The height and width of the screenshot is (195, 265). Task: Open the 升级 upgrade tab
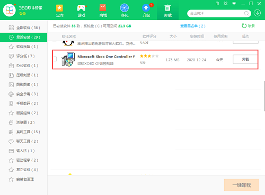click(146, 11)
